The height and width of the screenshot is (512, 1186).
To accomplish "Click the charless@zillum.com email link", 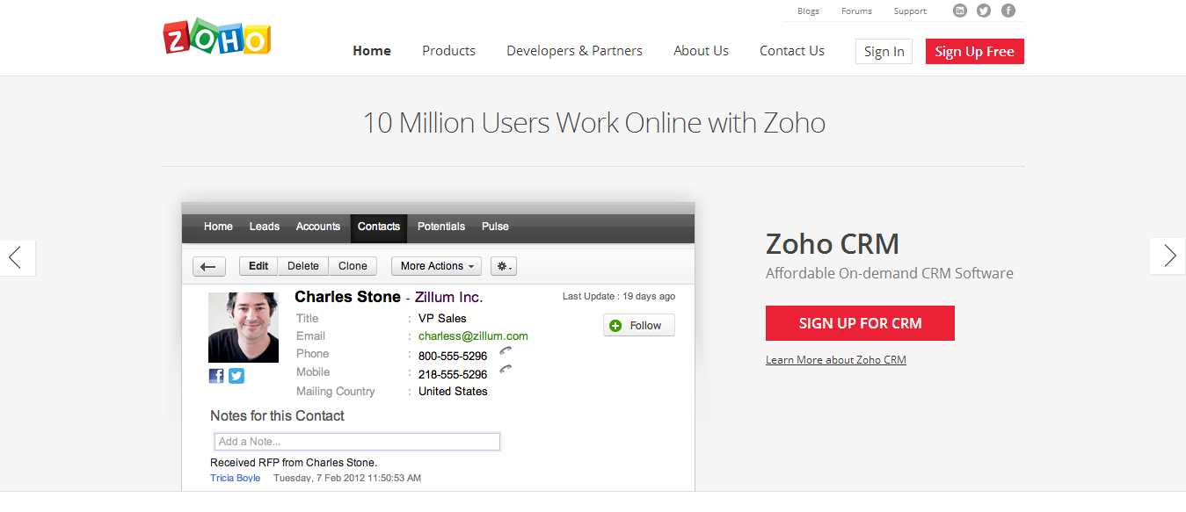I will [x=473, y=336].
